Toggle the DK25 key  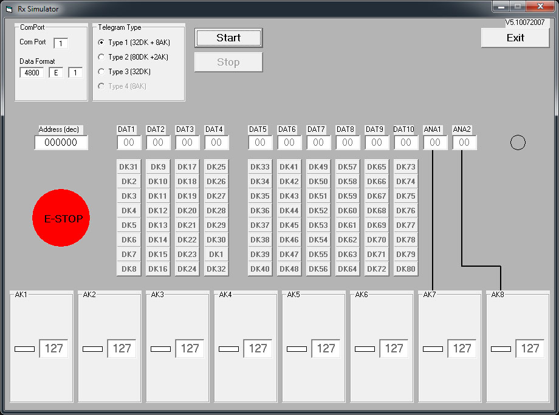pyautogui.click(x=216, y=167)
